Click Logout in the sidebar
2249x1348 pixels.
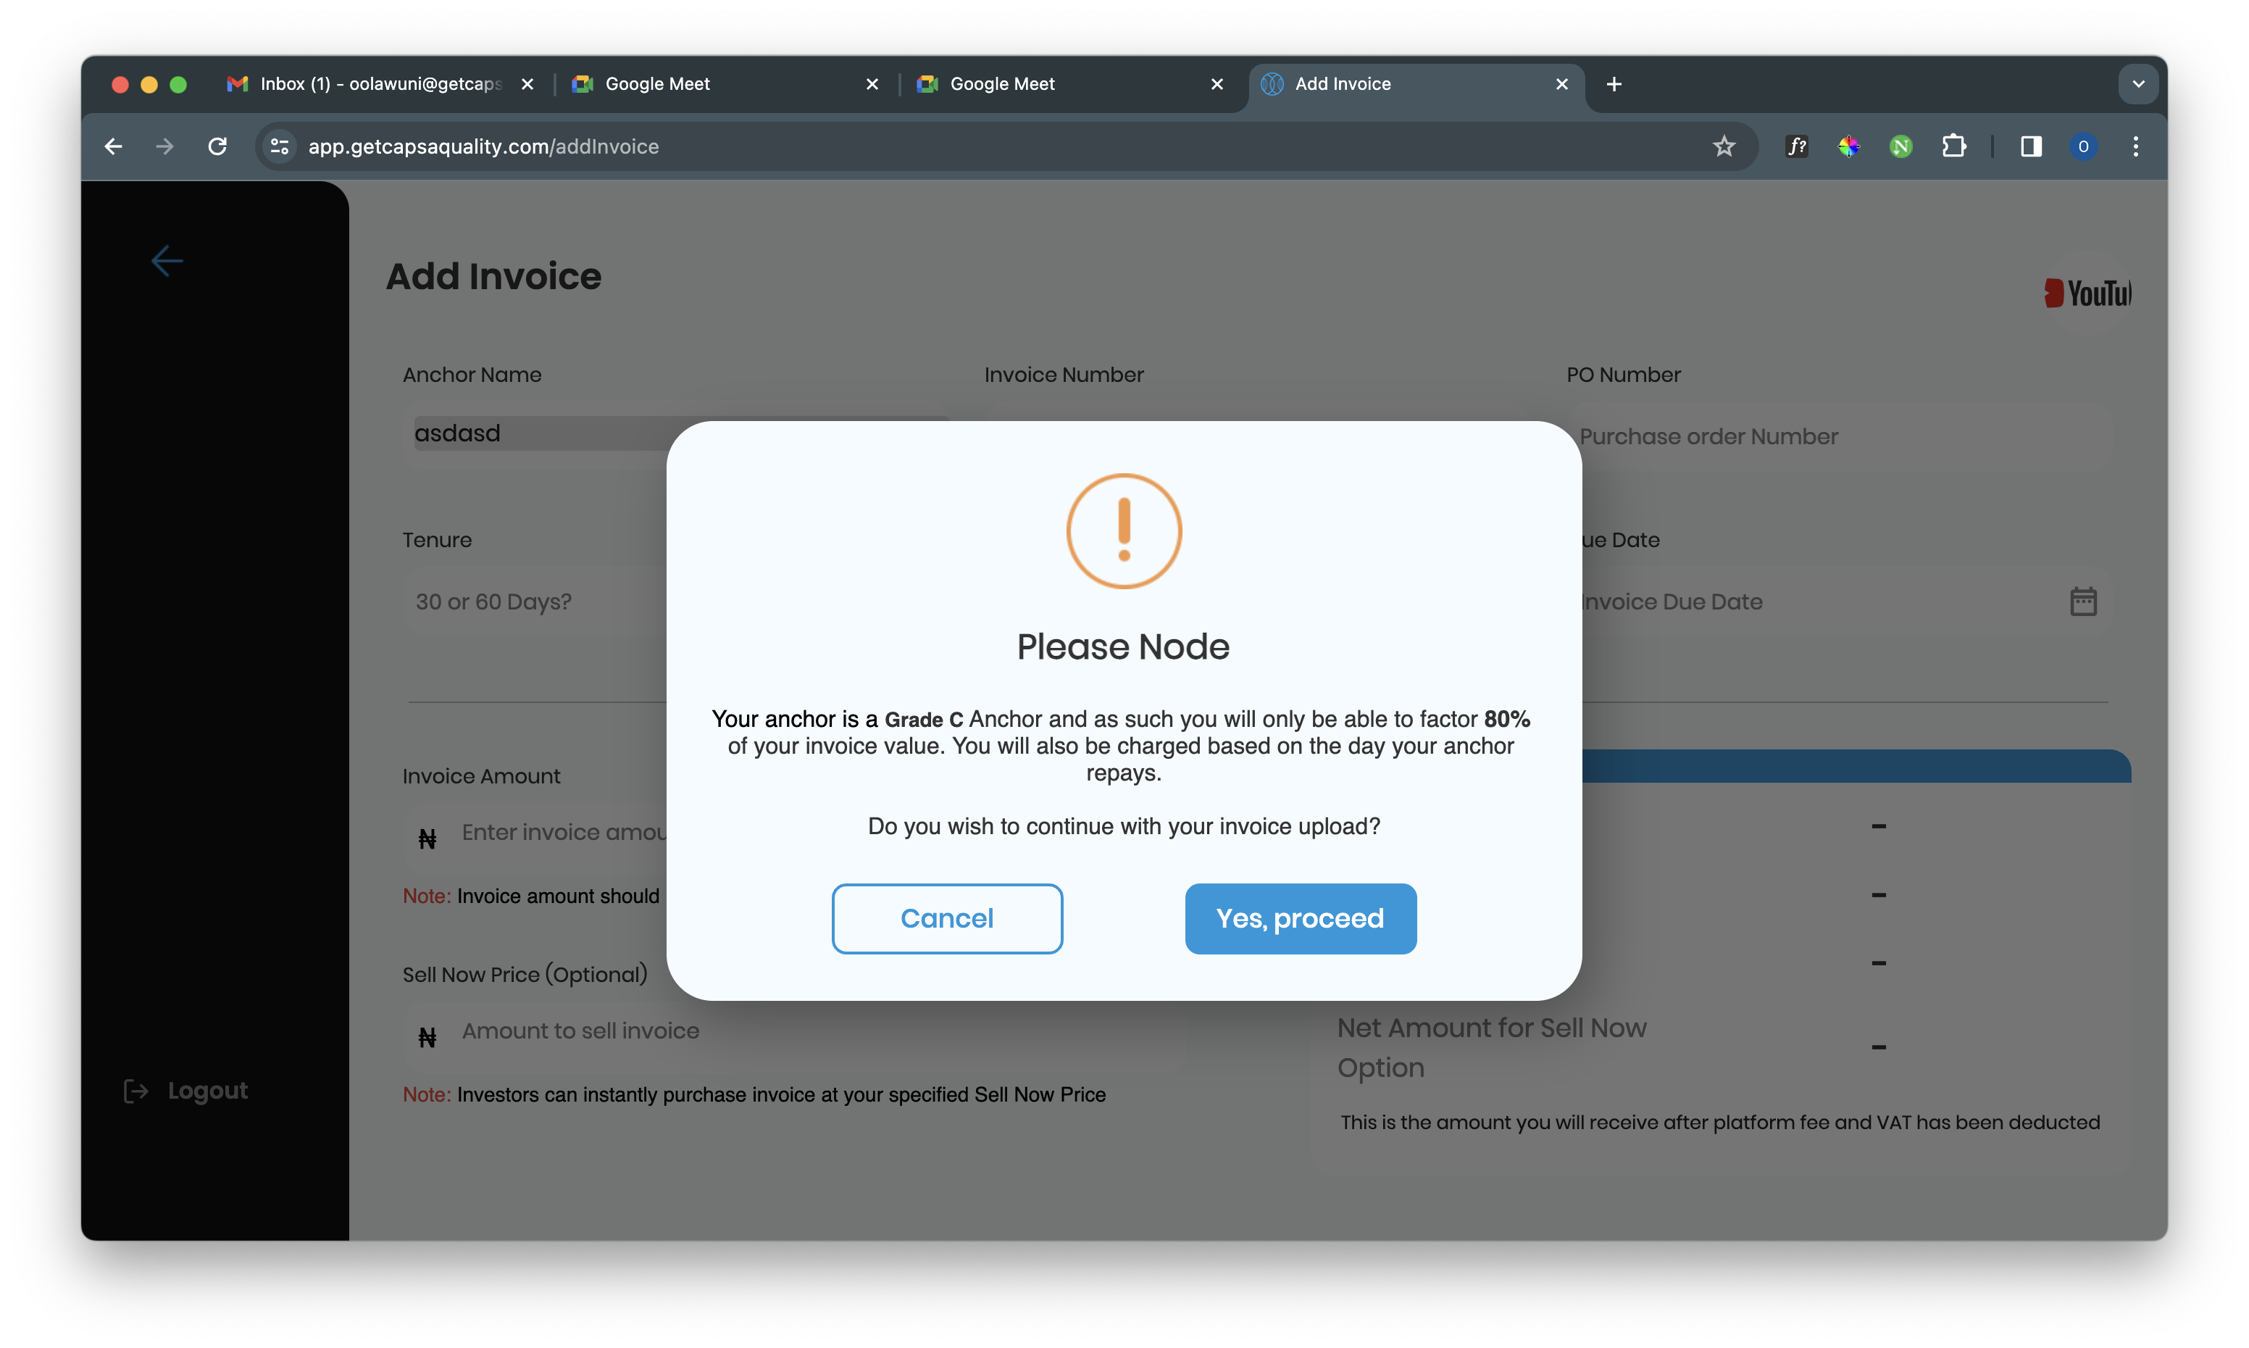186,1090
